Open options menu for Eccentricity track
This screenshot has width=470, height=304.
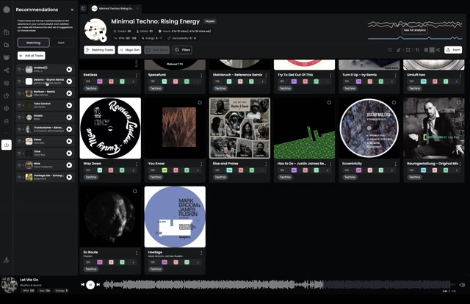[395, 164]
